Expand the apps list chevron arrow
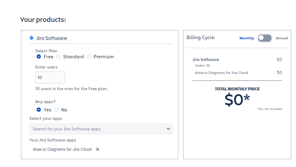This screenshot has width=296, height=167. pos(168,129)
